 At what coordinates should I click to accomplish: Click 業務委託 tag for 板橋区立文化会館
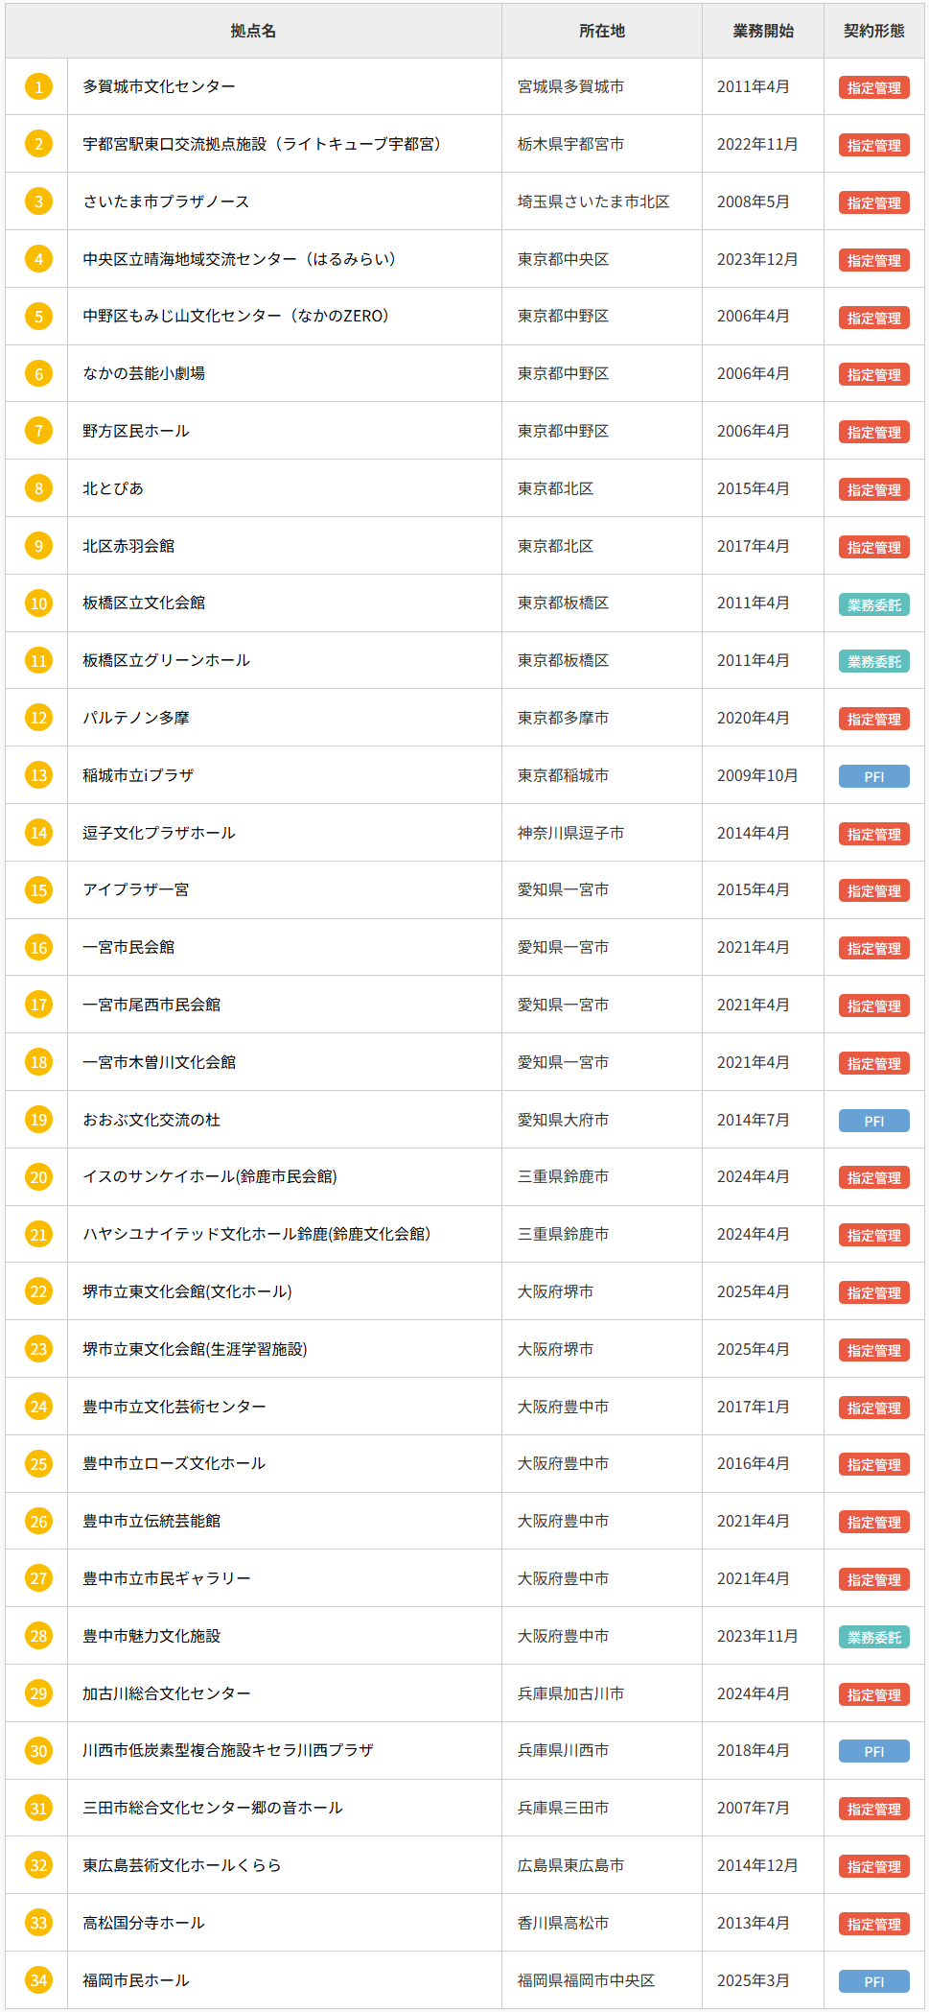pyautogui.click(x=873, y=604)
